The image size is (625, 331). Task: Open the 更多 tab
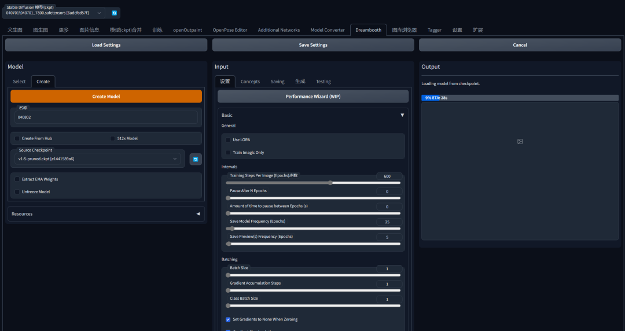[64, 30]
